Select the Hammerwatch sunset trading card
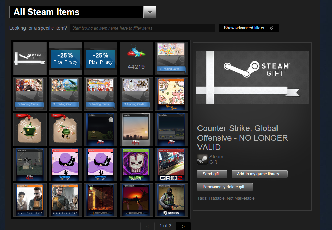Image resolution: width=332 pixels, height=230 pixels. [136, 200]
